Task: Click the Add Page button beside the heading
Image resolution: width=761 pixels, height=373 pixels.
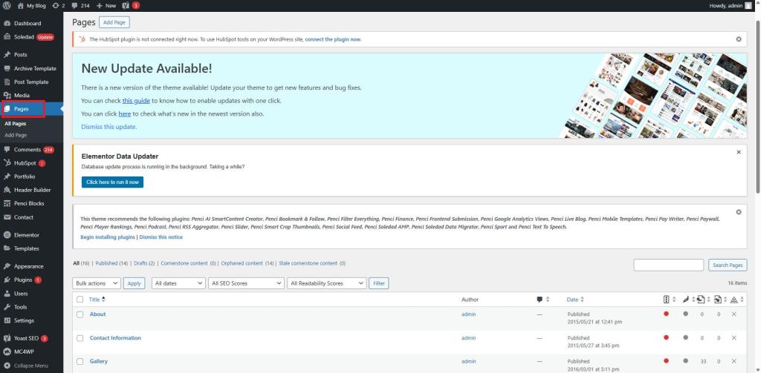Action: coord(114,22)
